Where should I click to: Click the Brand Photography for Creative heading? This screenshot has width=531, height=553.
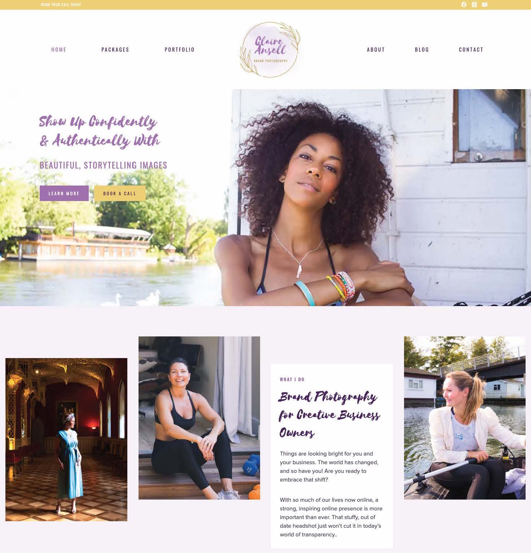329,414
